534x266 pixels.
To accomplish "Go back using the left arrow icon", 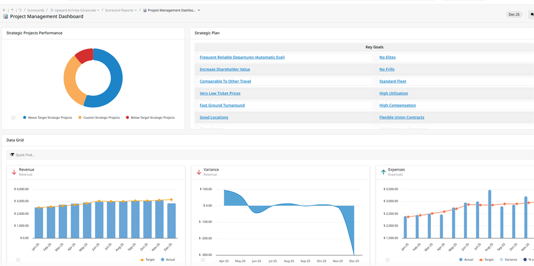I will (4, 10).
